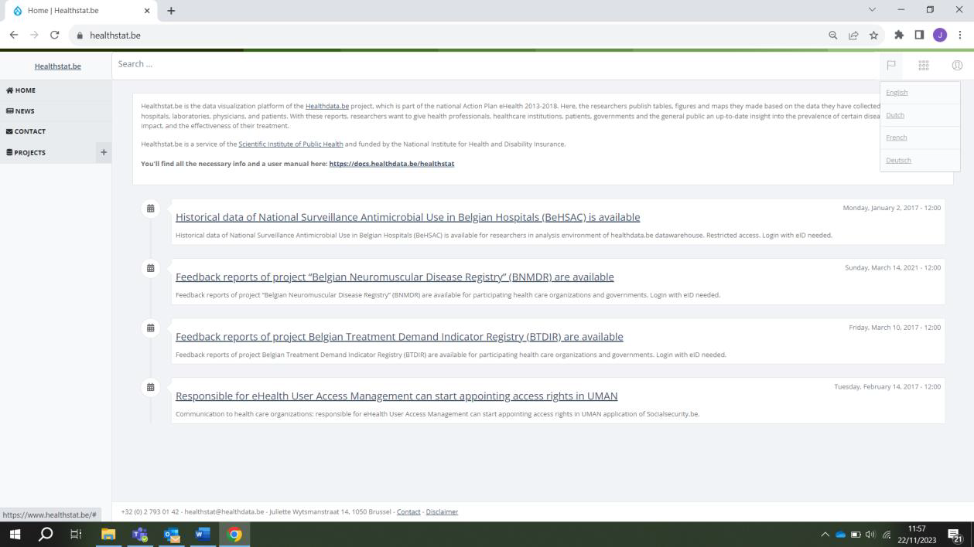Open the apps grid icon
The height and width of the screenshot is (547, 974).
pyautogui.click(x=924, y=65)
